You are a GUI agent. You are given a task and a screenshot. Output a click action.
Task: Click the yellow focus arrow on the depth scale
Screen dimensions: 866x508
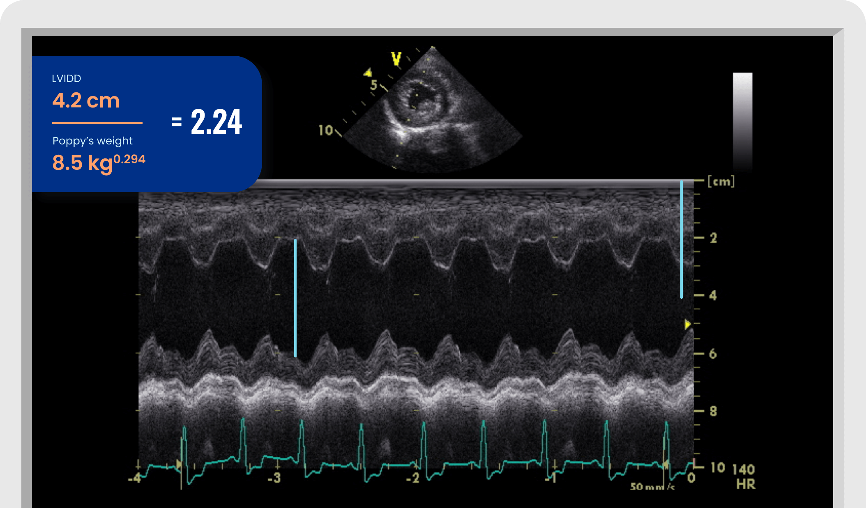(x=688, y=325)
